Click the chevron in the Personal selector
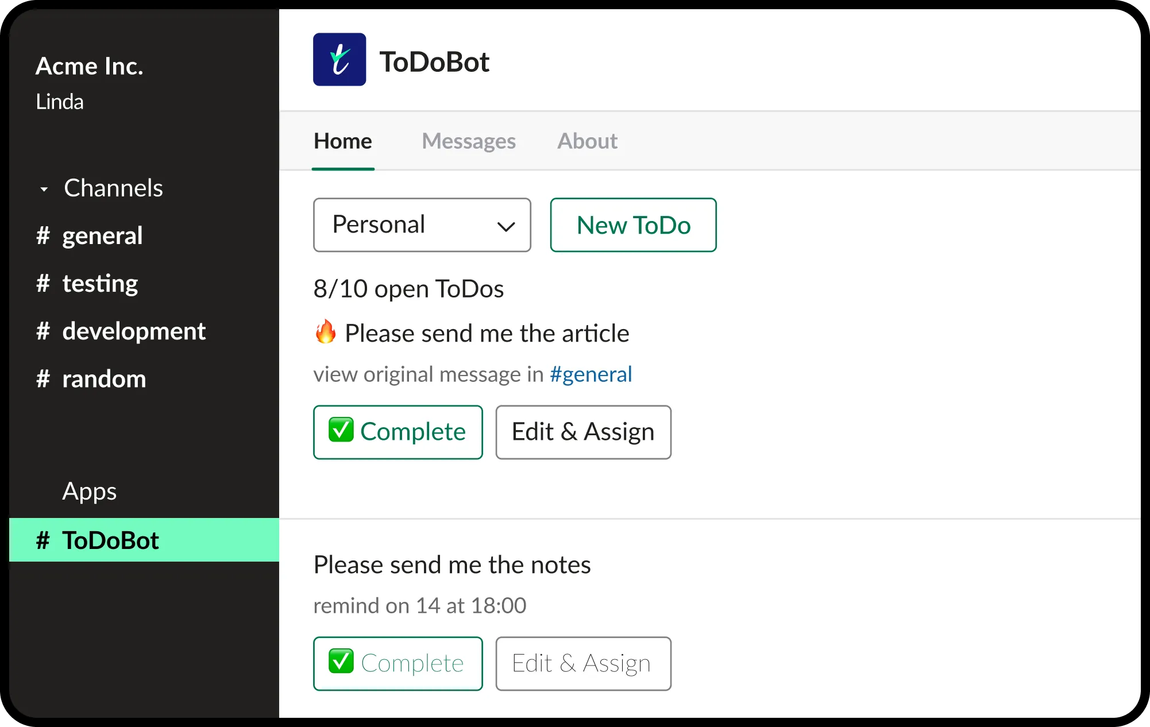Viewport: 1150px width, 727px height. [x=505, y=226]
